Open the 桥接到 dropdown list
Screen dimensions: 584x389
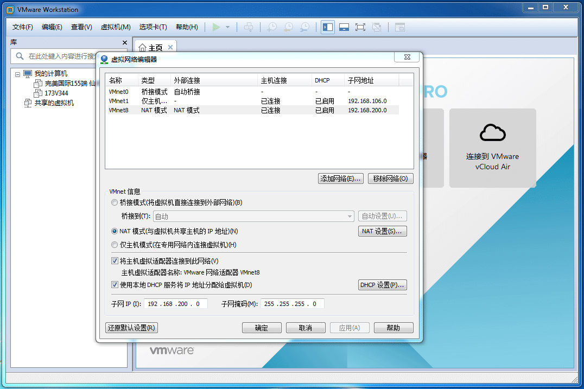pyautogui.click(x=350, y=216)
